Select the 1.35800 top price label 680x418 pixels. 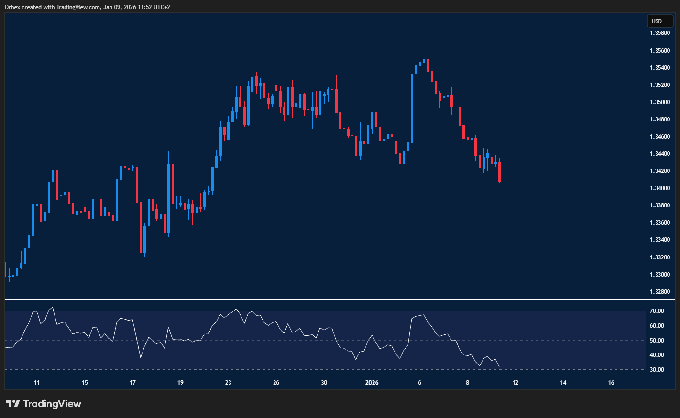point(659,33)
